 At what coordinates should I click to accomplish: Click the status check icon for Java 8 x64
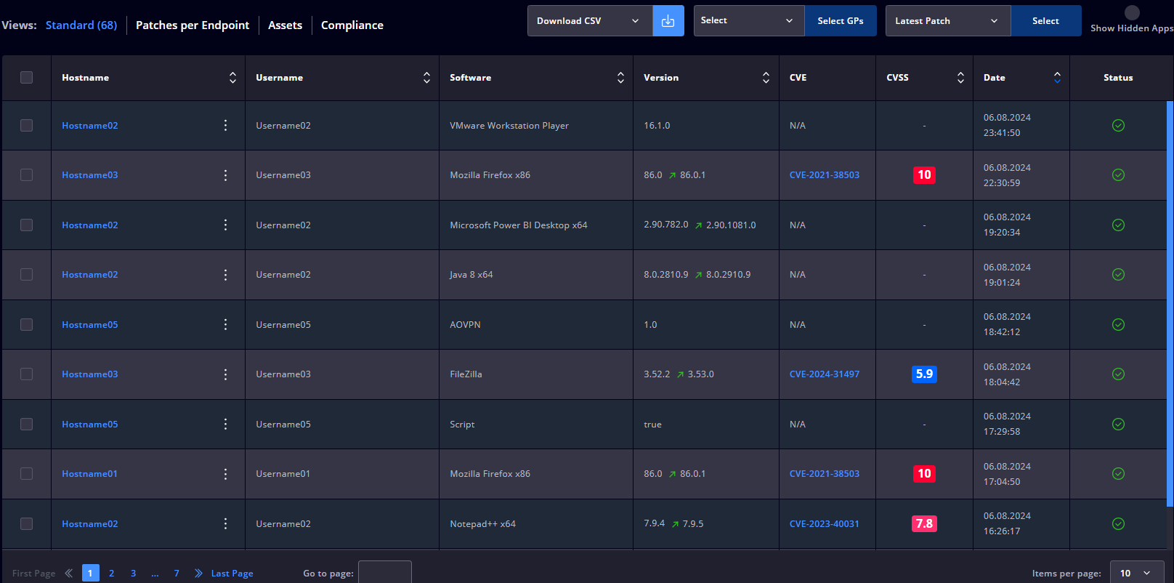coord(1118,275)
